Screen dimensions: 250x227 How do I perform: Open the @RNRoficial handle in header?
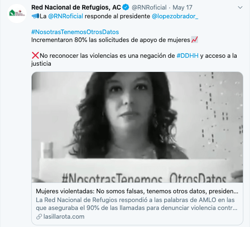coord(149,7)
